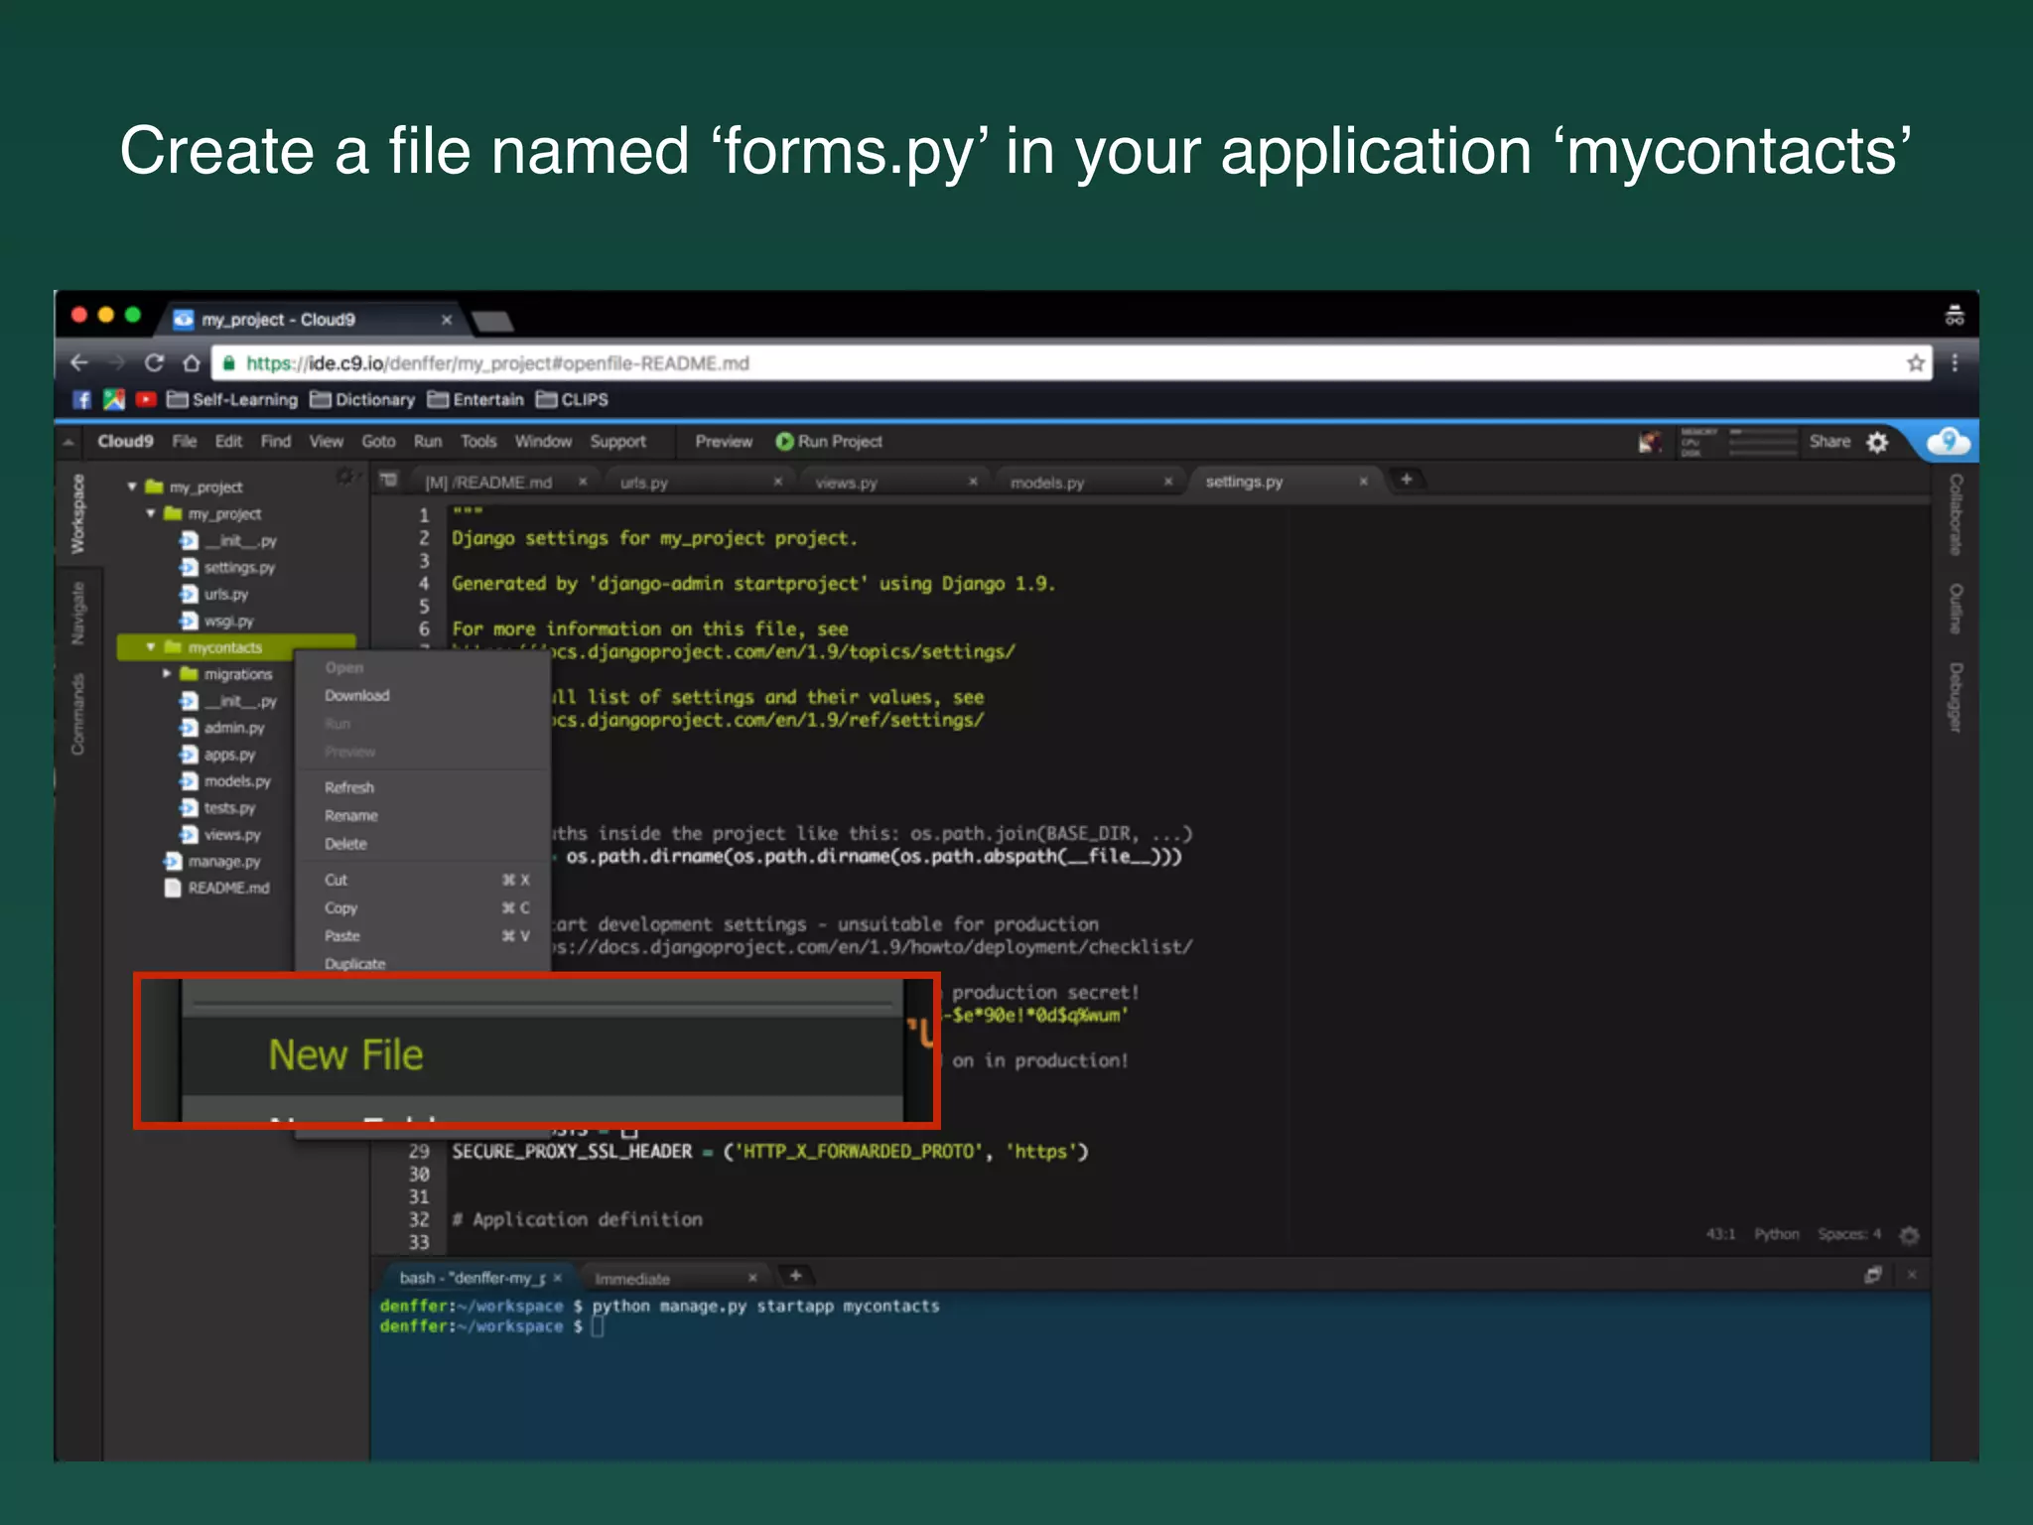Bookmark page with the star icon
Screen dimensions: 2033x1525
pos(1915,363)
